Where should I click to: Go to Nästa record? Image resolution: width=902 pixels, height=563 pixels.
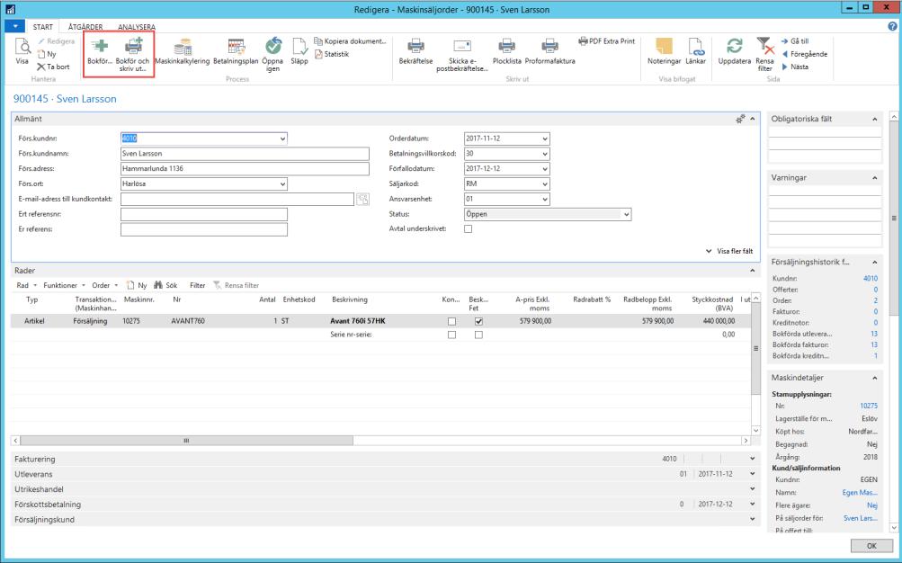[795, 67]
